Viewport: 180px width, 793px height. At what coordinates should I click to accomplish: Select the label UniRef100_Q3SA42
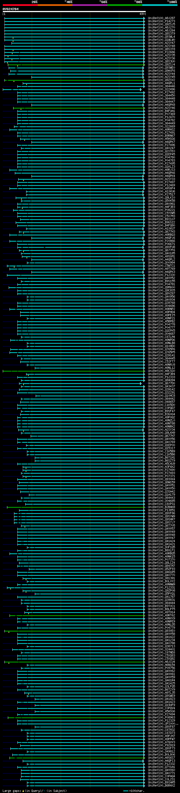coord(161,492)
